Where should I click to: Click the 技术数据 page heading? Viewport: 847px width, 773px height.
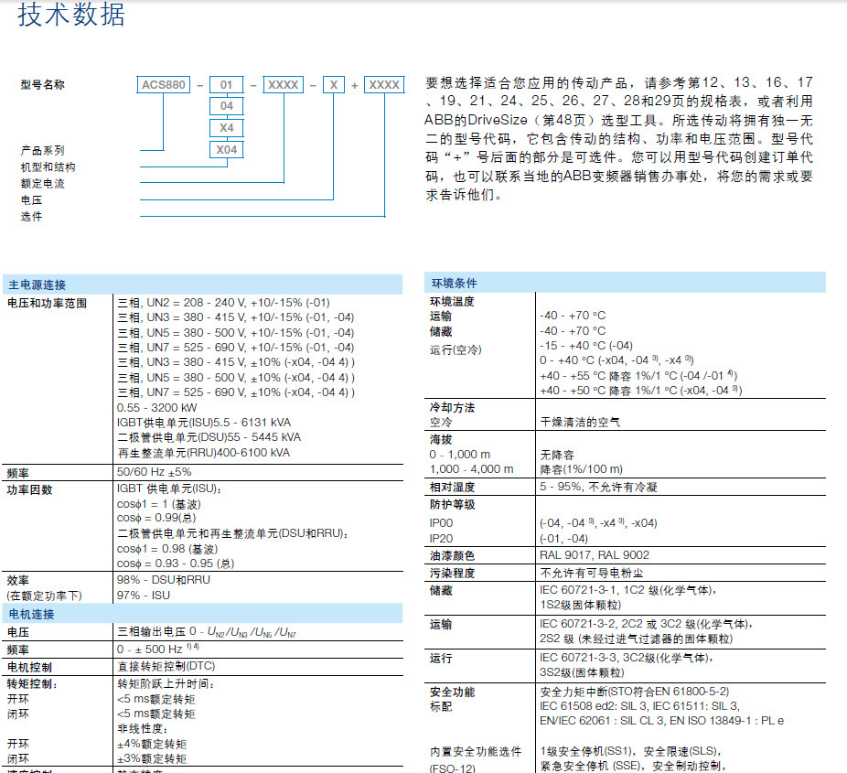pyautogui.click(x=71, y=14)
